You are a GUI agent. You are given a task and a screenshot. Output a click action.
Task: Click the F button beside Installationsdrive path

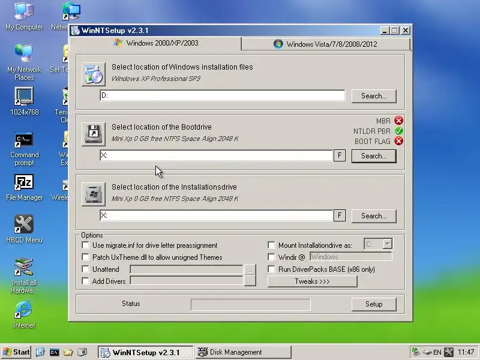340,215
